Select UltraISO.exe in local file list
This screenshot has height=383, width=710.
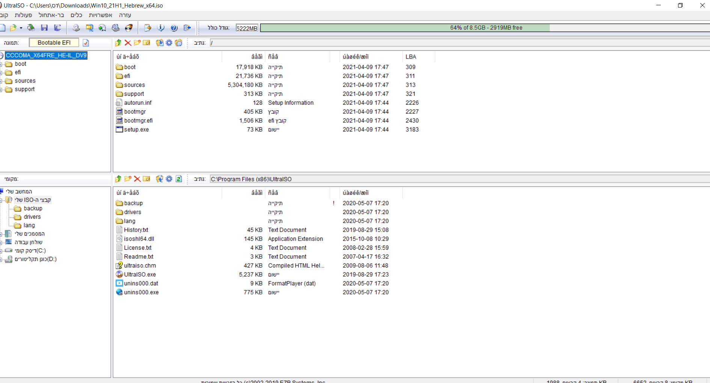[140, 274]
